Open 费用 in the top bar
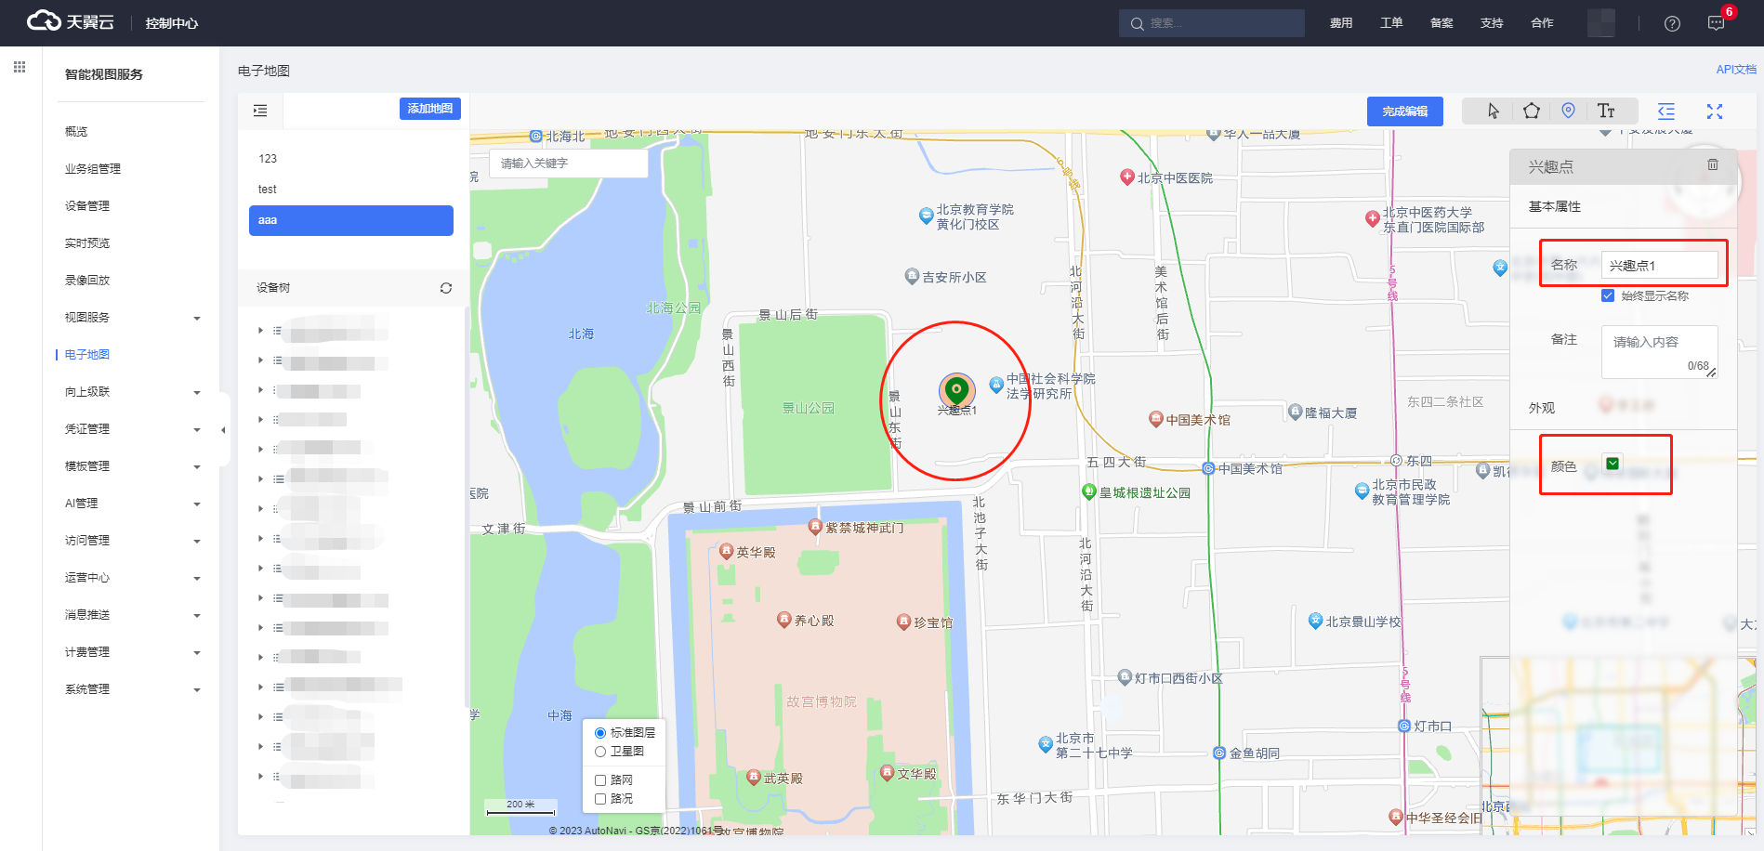Screen dimensions: 1764x851 tap(1341, 23)
